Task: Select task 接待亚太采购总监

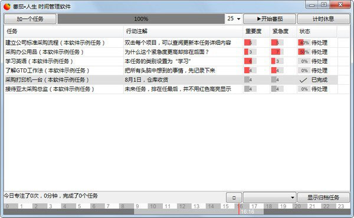Action: point(50,89)
